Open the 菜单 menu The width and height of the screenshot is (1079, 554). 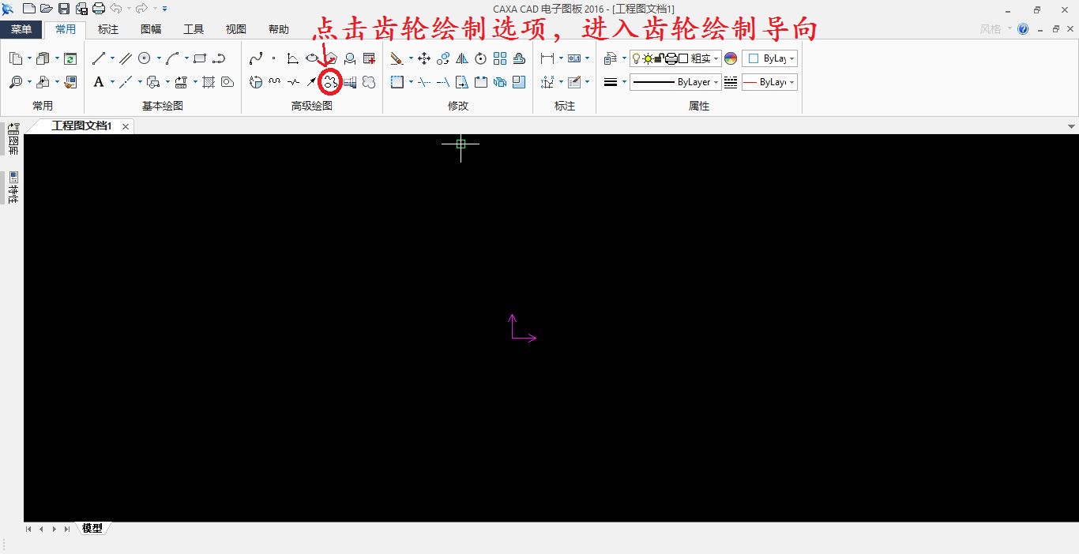tap(21, 29)
